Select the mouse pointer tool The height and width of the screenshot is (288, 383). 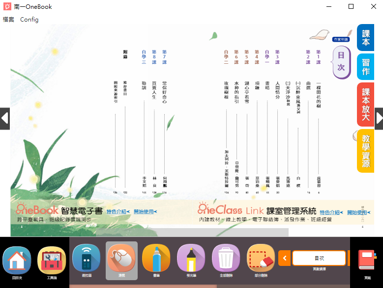pyautogui.click(x=121, y=258)
